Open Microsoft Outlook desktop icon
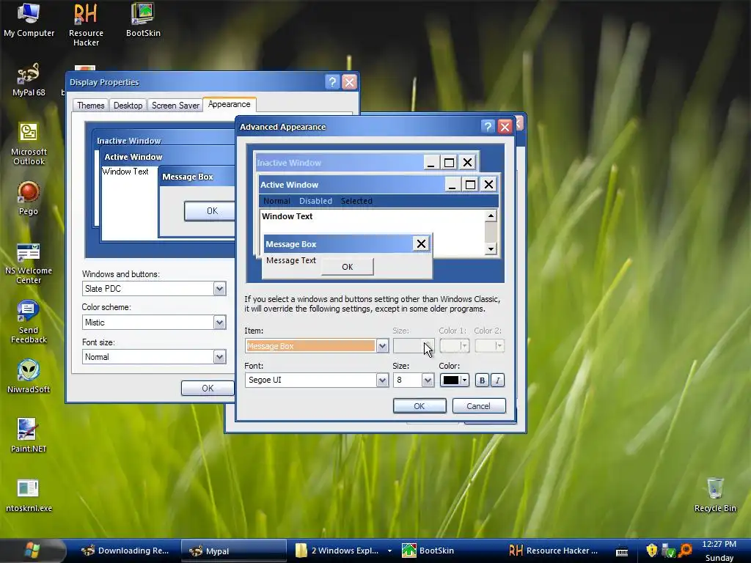Viewport: 751px width, 563px height. tap(29, 144)
